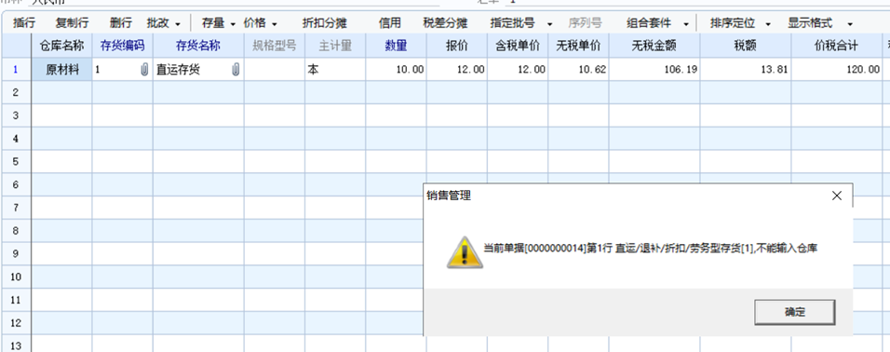The image size is (890, 352).
Task: Click 删行 to delete the row
Action: [x=120, y=23]
